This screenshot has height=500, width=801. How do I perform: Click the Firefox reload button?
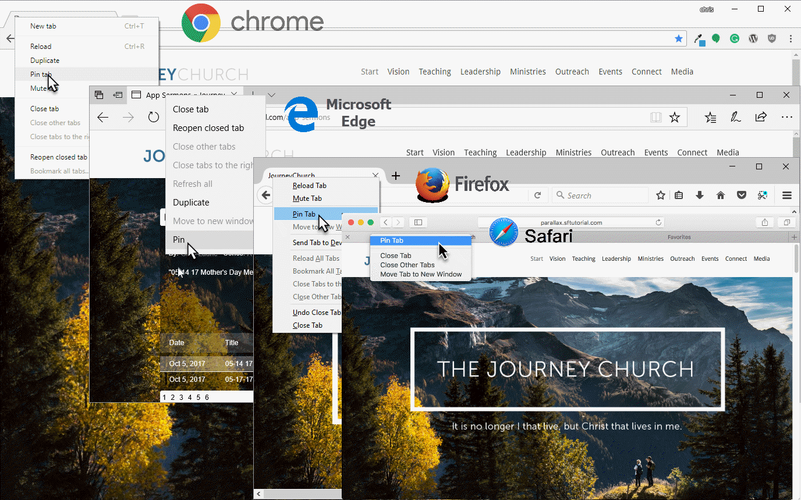point(538,196)
